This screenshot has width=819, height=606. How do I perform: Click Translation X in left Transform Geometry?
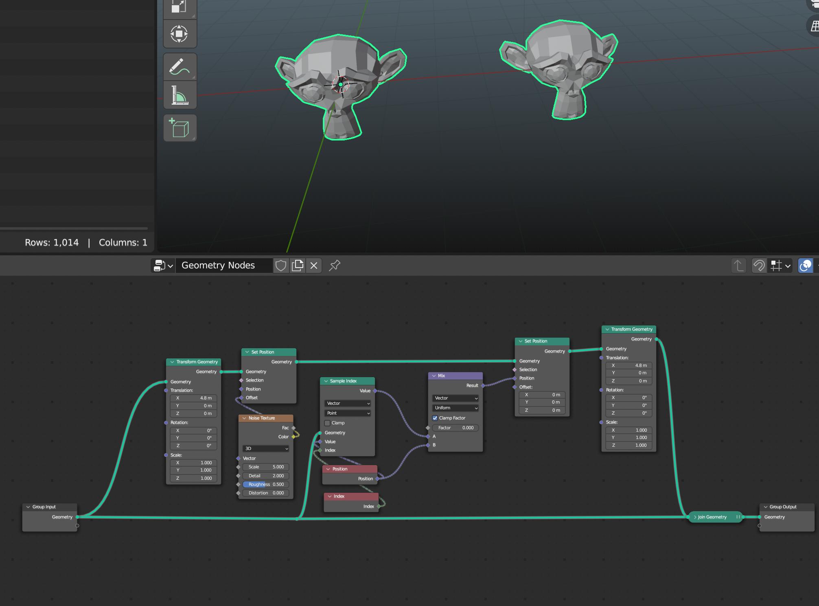(194, 398)
